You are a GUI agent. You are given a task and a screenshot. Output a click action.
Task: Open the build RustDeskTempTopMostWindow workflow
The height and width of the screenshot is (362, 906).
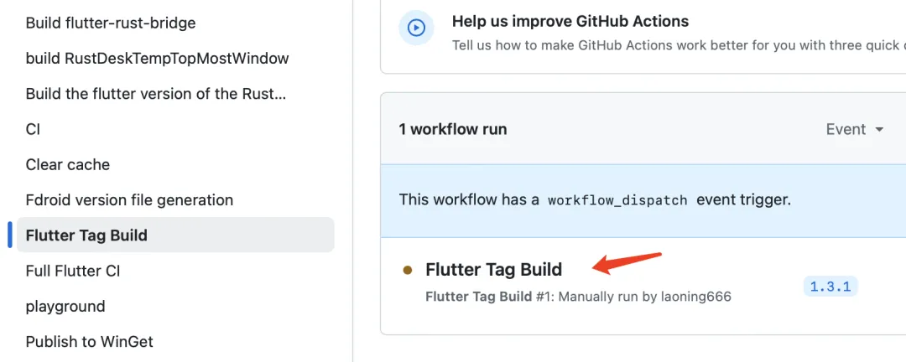pyautogui.click(x=157, y=59)
